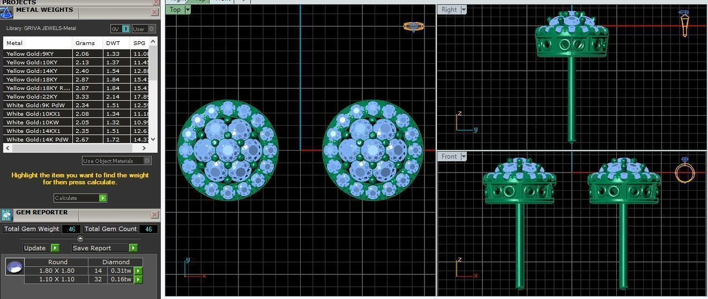Screen dimensions: 708x299
Task: Click the 0.31tw weight cell
Action: 121,271
